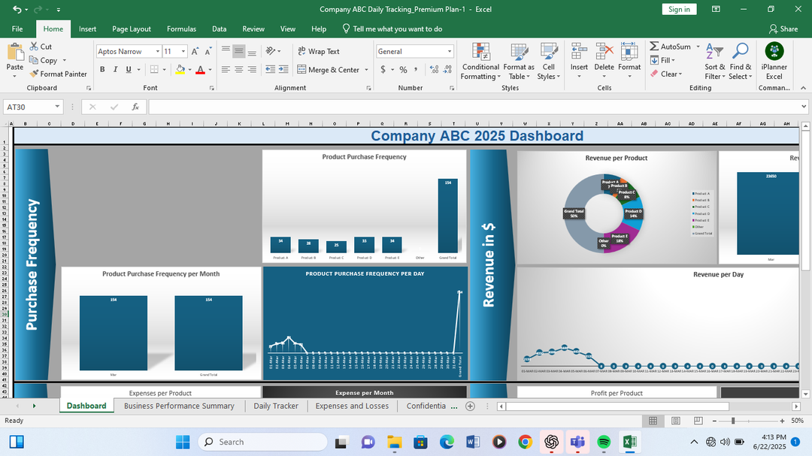812x456 pixels.
Task: Click the Copy icon
Action: pos(34,60)
